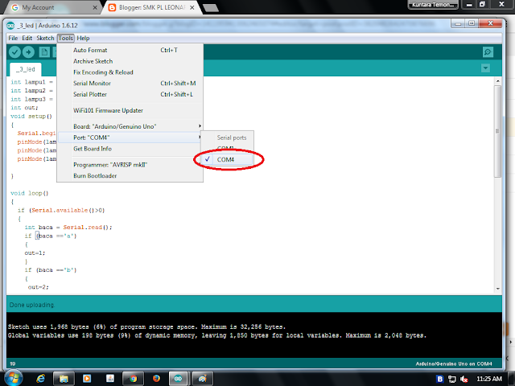
Task: Click the editor scrollbar down arrow
Action: (x=497, y=289)
